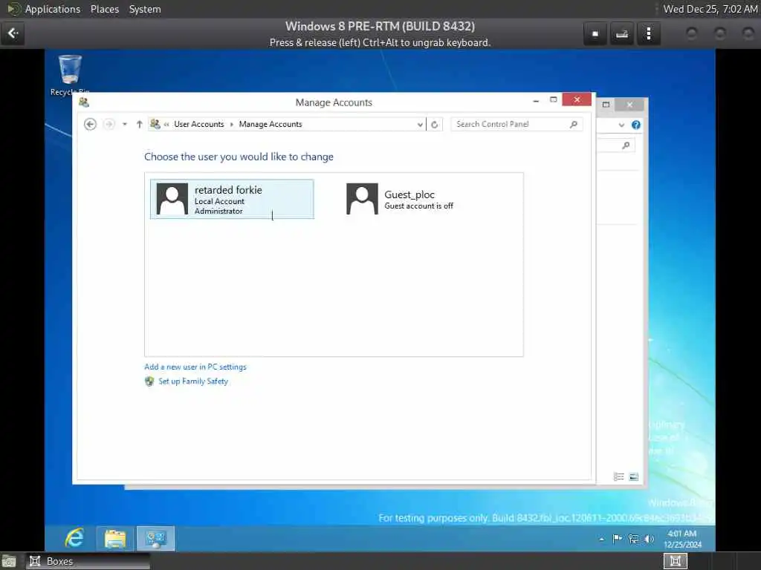Open the Action Center flag icon

point(618,539)
